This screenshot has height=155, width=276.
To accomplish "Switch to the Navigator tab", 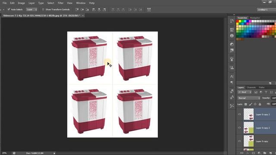I will [x=255, y=18].
